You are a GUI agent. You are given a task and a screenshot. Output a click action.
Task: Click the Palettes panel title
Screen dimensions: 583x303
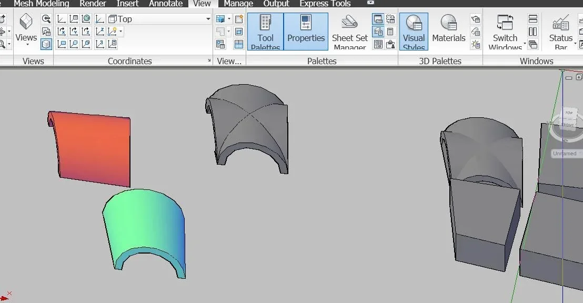point(321,61)
